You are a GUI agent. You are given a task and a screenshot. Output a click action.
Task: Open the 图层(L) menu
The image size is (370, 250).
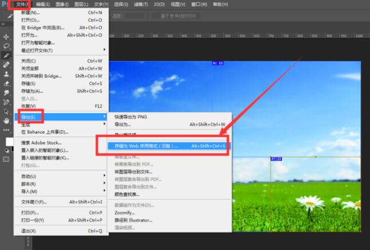[x=81, y=5]
